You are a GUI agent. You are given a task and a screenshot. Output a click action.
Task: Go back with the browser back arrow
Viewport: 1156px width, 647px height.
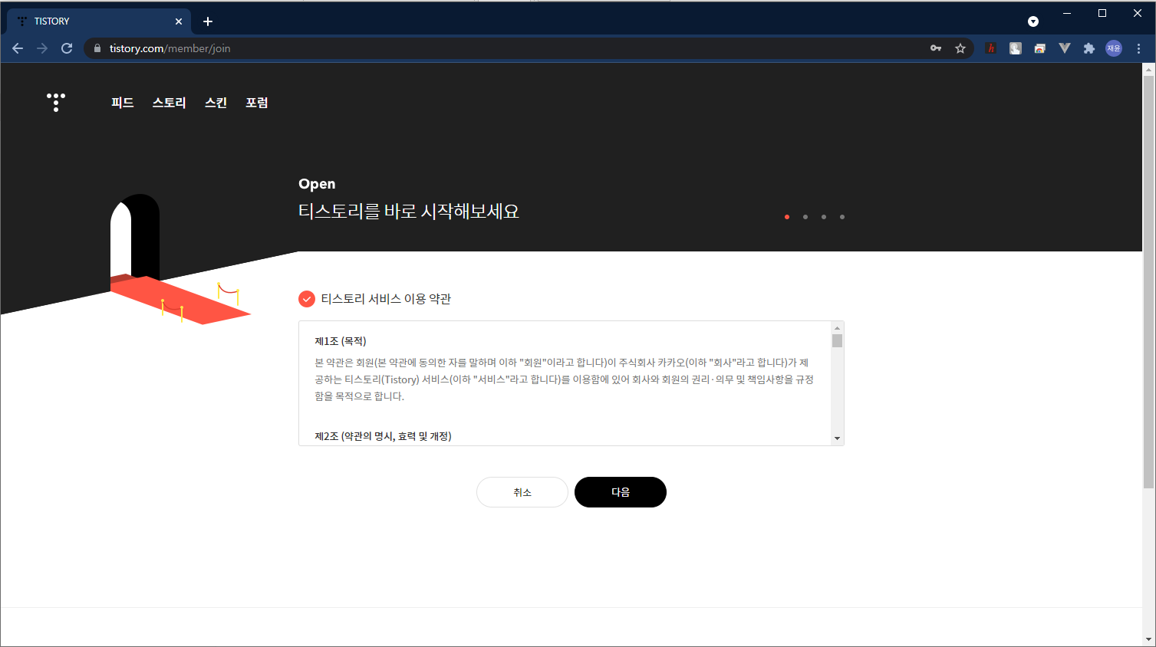pyautogui.click(x=18, y=48)
